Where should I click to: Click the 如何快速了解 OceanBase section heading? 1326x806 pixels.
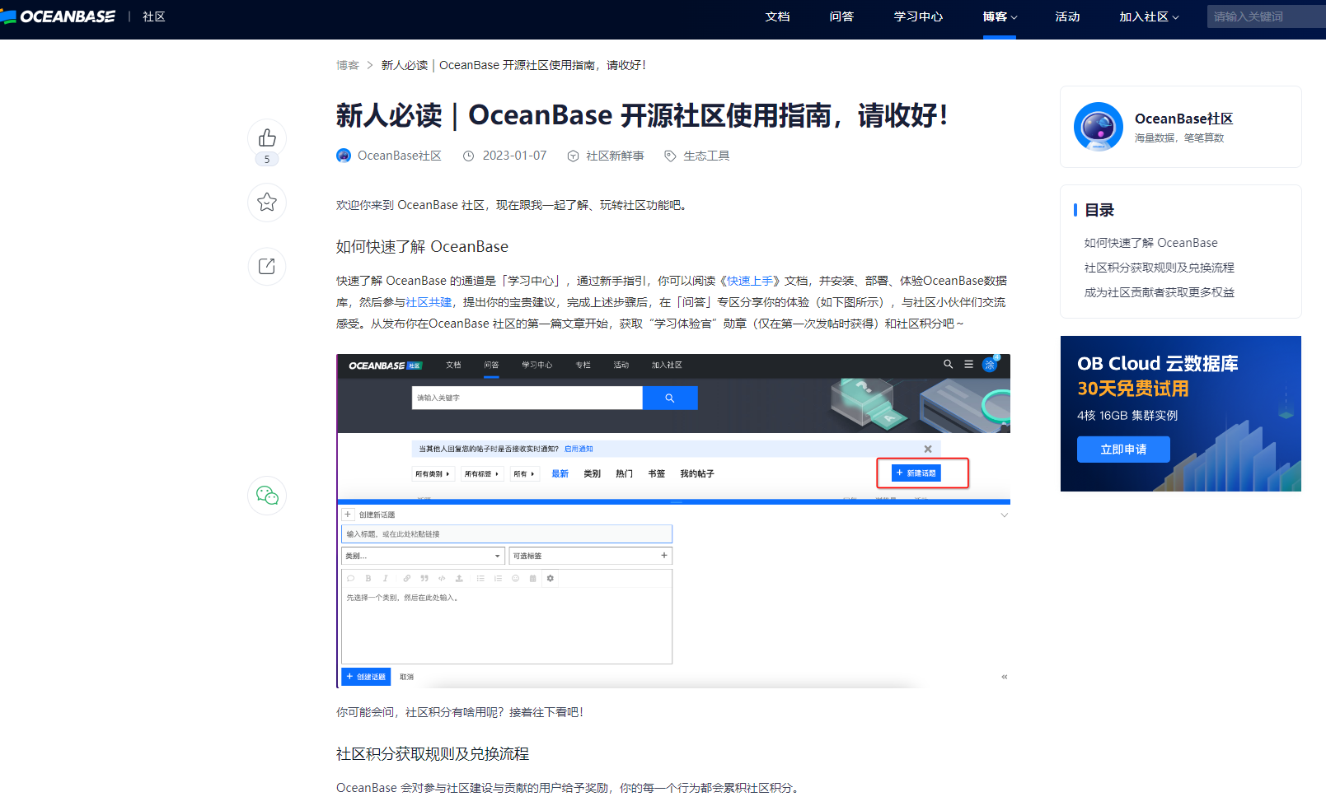[422, 247]
